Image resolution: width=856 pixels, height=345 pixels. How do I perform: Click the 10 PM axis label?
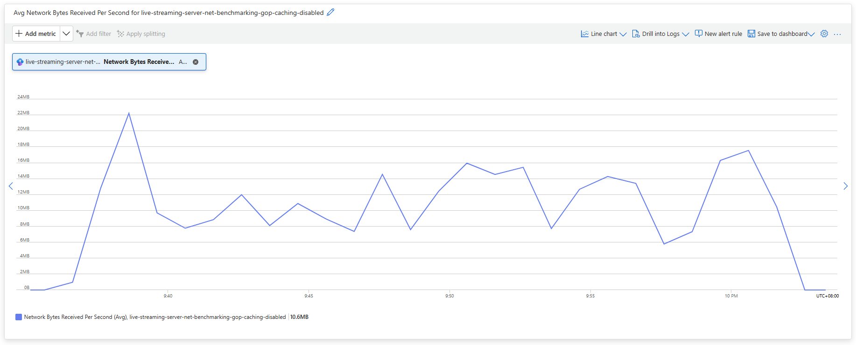tap(731, 296)
